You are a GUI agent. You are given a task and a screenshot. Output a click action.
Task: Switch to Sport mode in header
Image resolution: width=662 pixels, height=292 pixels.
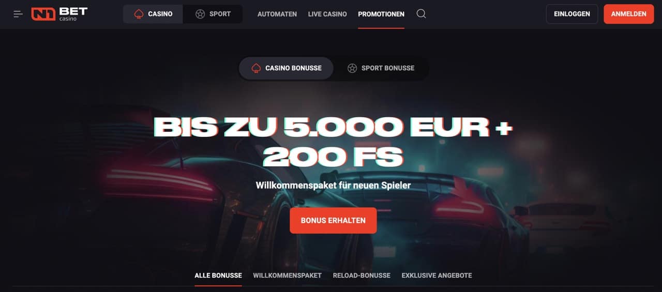click(213, 14)
